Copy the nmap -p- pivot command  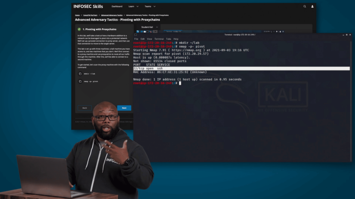[x=80, y=81]
